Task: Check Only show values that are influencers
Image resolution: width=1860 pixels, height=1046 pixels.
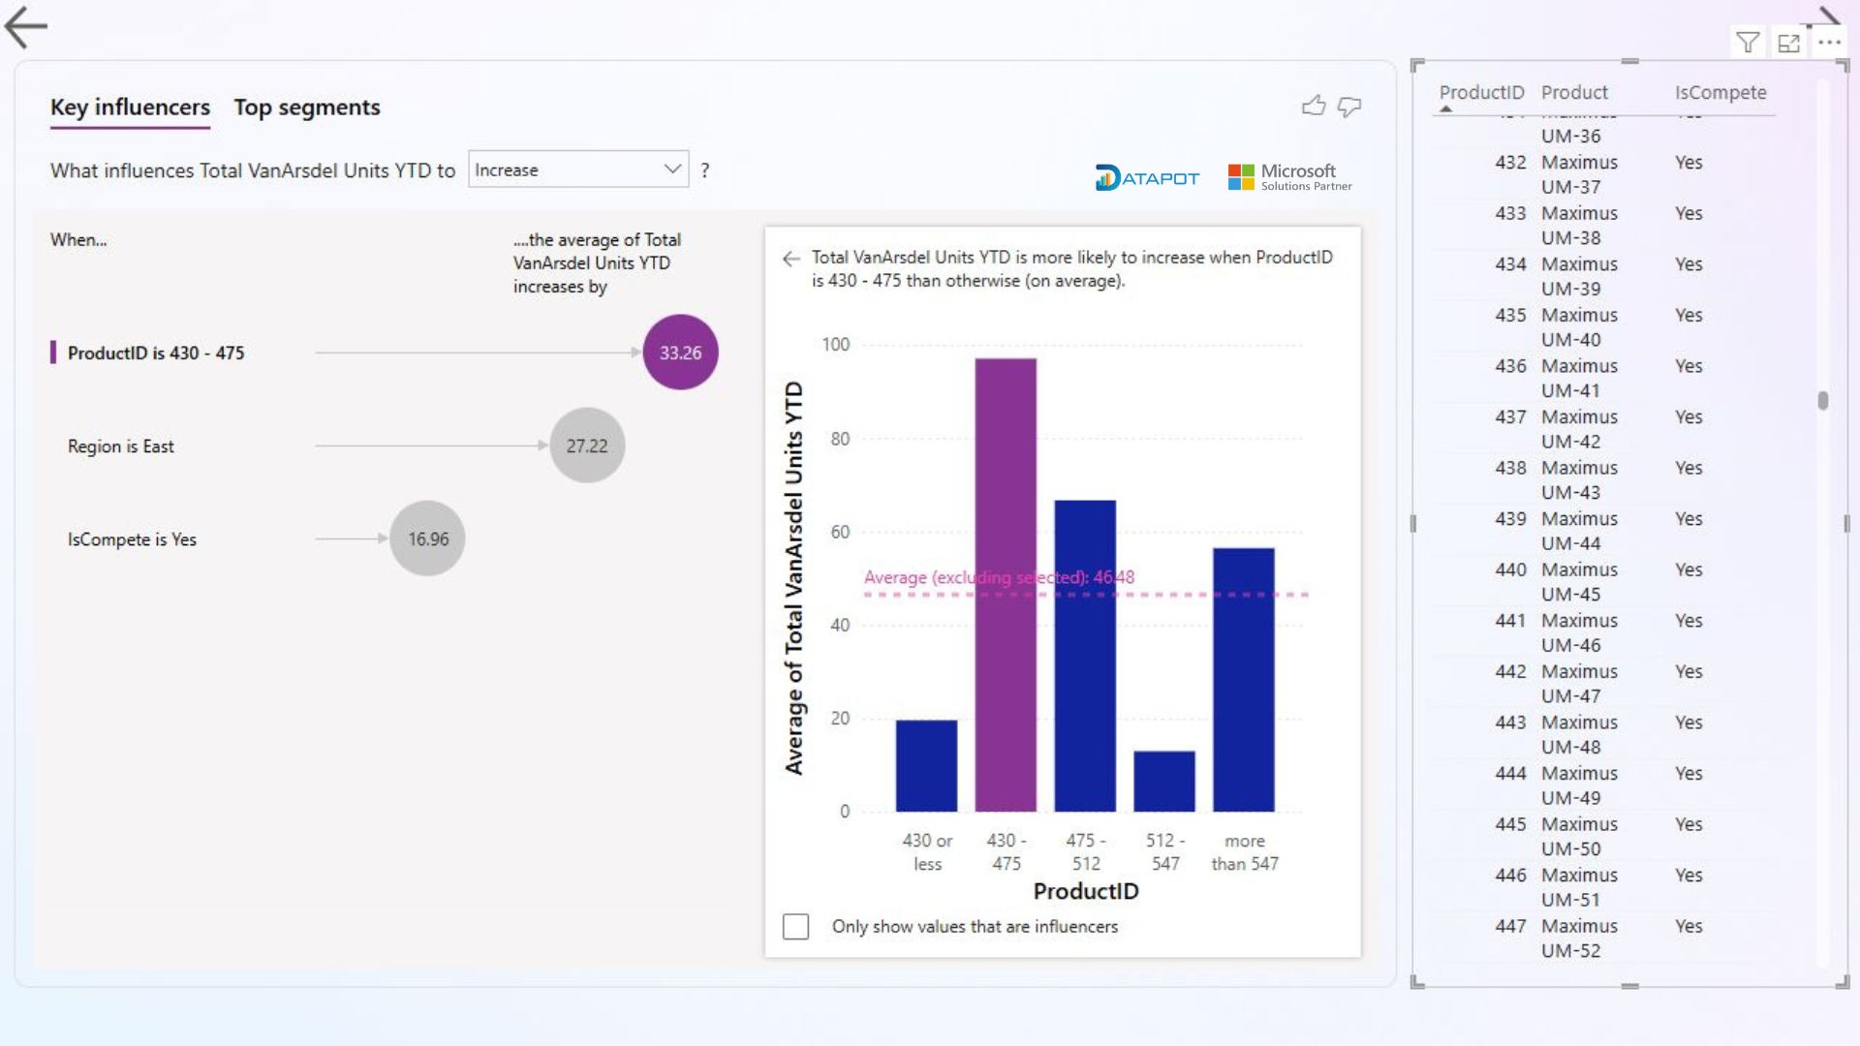Action: [x=795, y=927]
